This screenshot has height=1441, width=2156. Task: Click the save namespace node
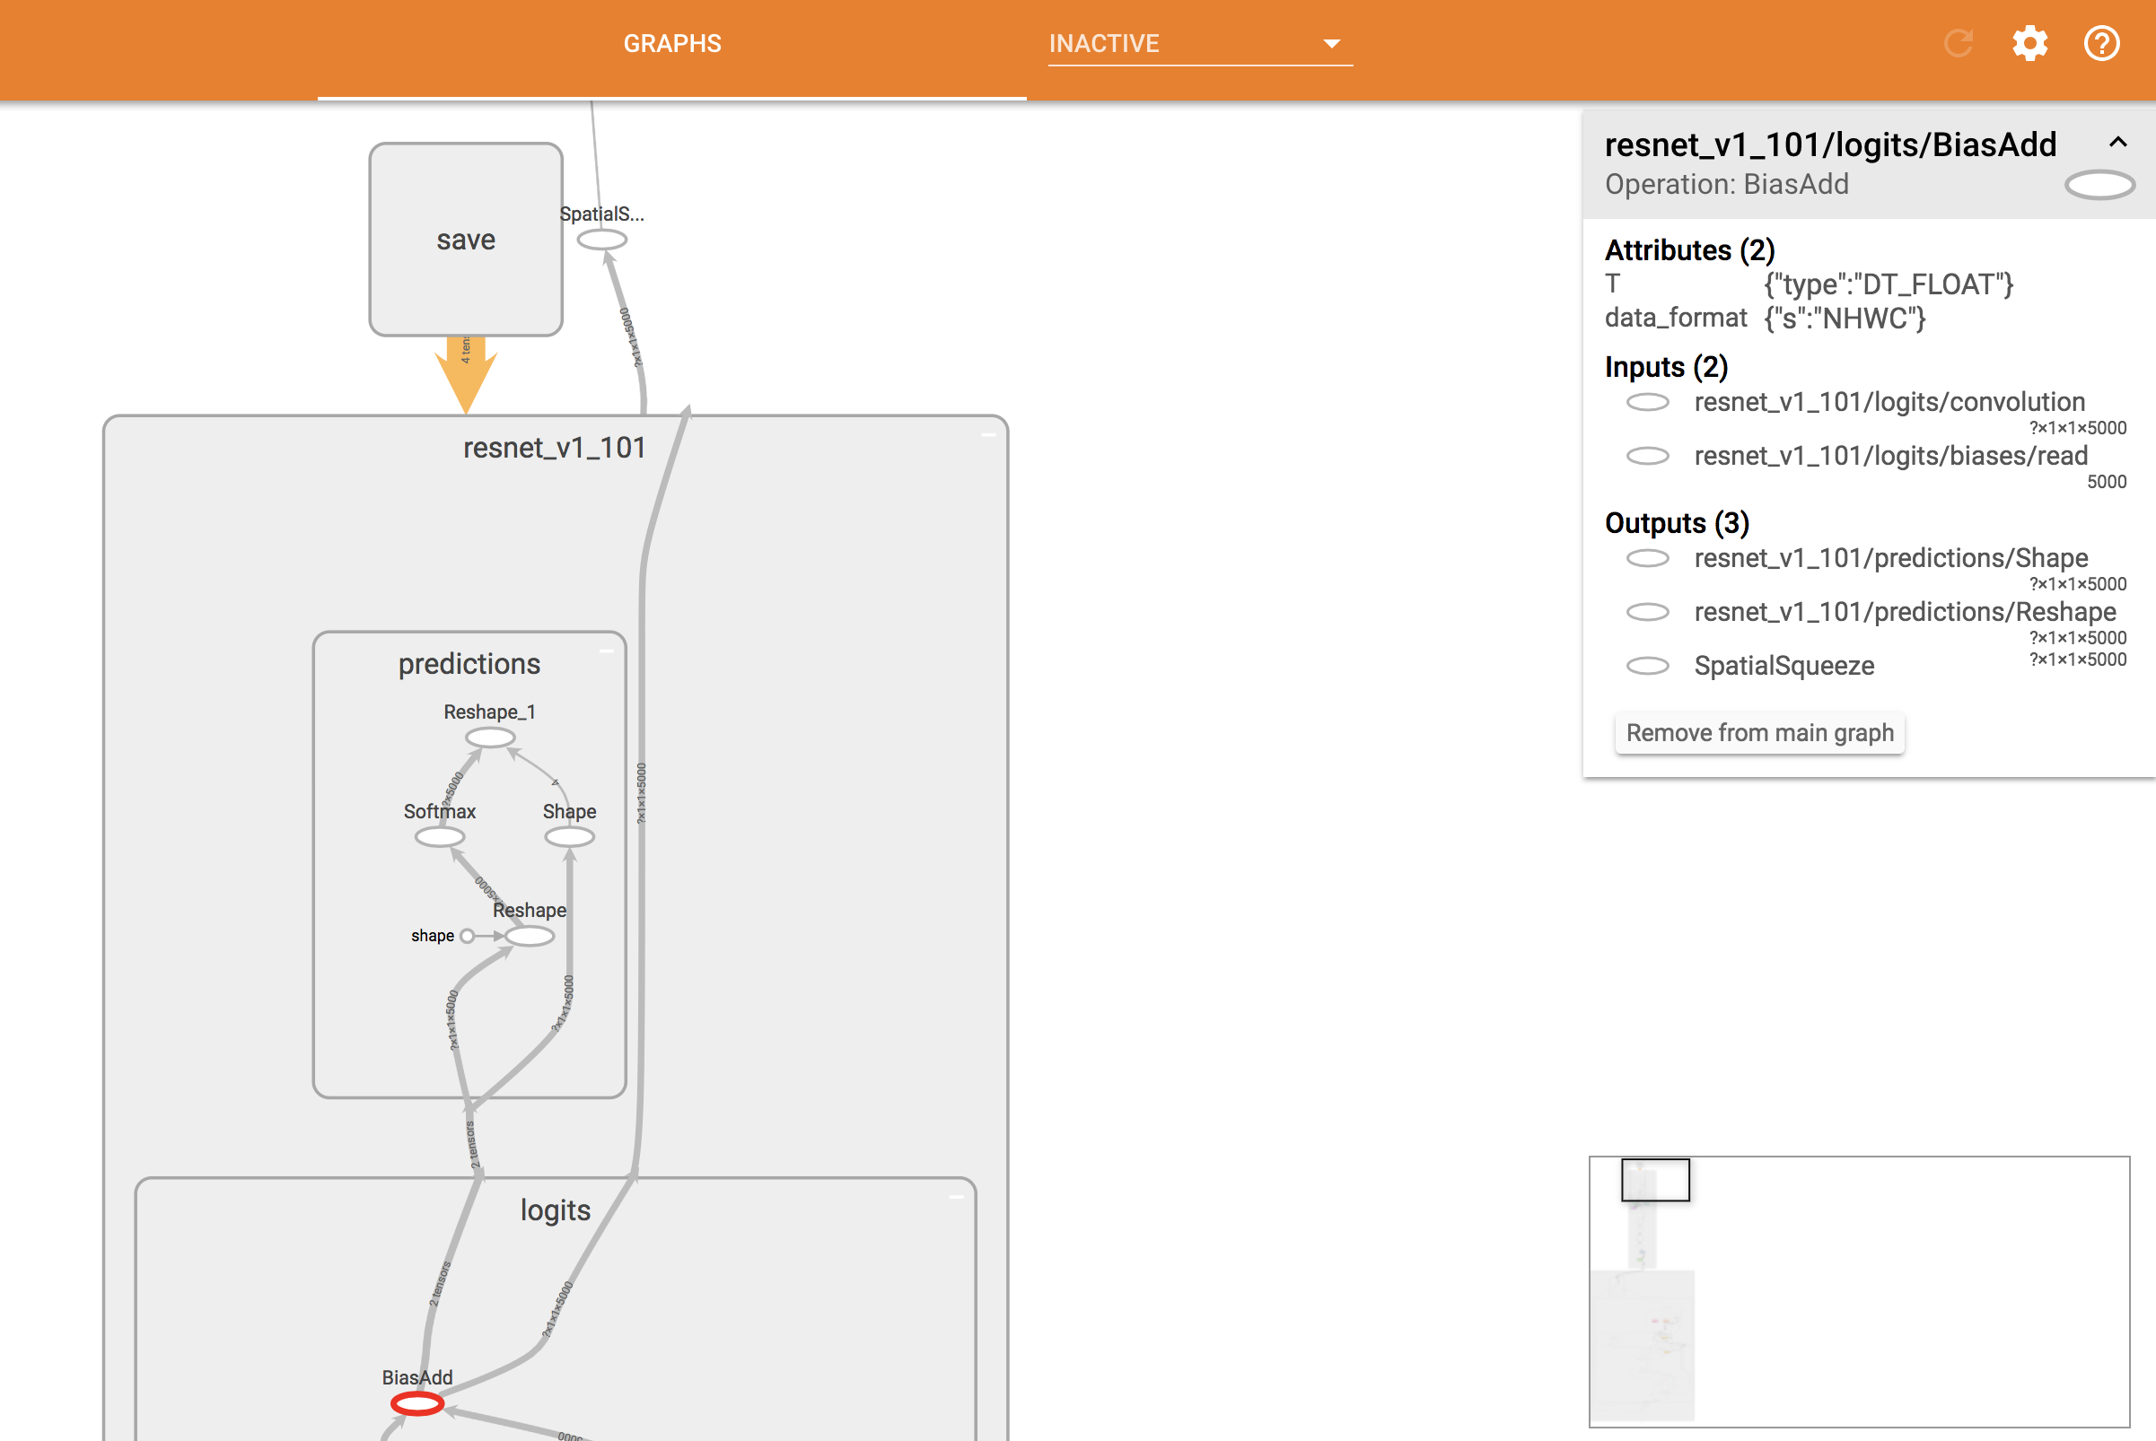click(x=465, y=240)
